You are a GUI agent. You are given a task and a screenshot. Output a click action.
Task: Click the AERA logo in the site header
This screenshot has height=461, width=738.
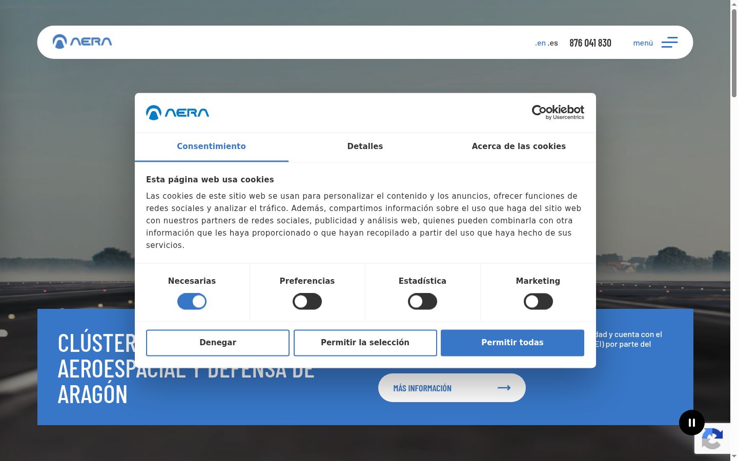[82, 41]
